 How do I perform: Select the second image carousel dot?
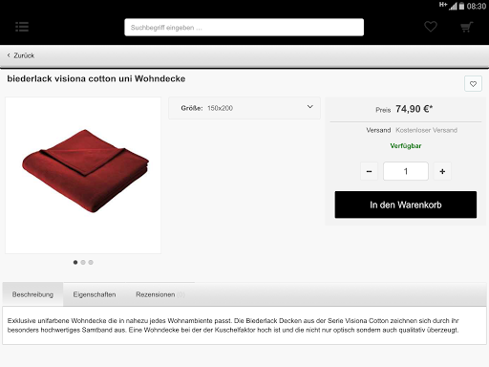tap(83, 262)
